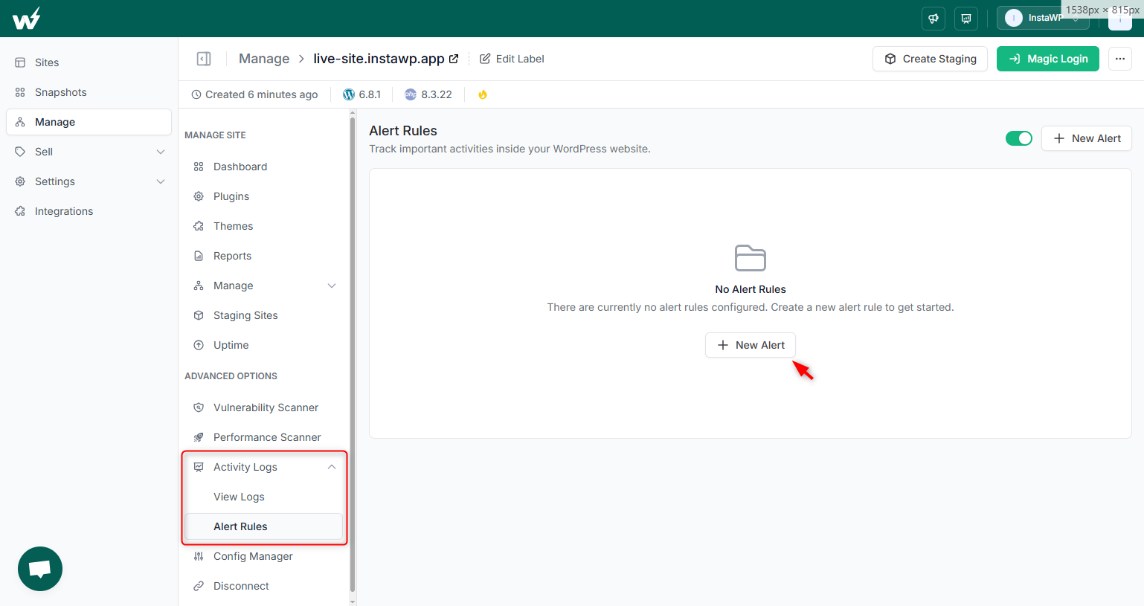The height and width of the screenshot is (606, 1144).
Task: Open the InstaWP account dropdown
Action: pyautogui.click(x=1043, y=18)
